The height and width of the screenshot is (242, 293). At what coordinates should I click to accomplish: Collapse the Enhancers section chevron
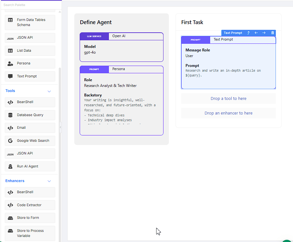point(49,181)
